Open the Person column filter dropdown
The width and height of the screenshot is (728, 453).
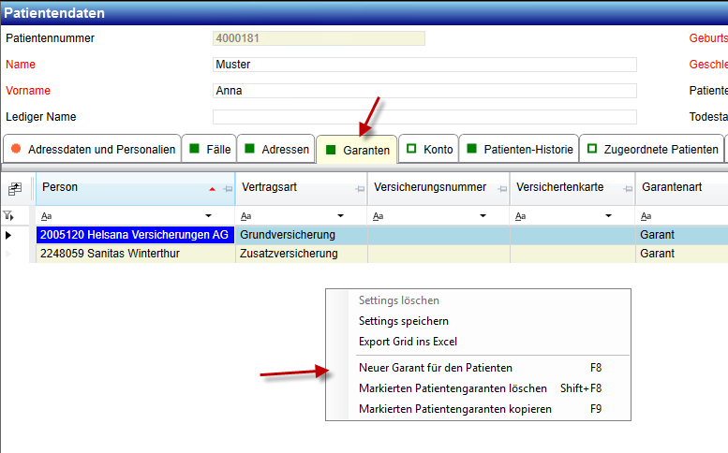point(208,216)
